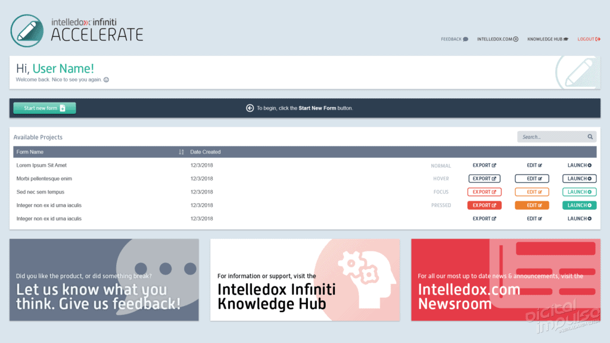Viewport: 610px width, 343px height.
Task: Log out using the Logout link
Action: (589, 39)
